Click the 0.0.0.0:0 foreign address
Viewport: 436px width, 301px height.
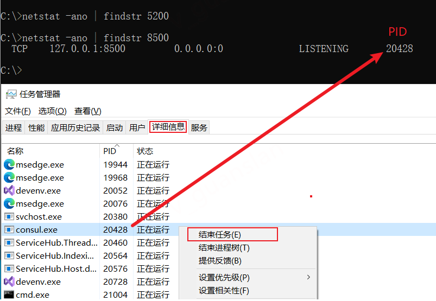click(x=199, y=49)
